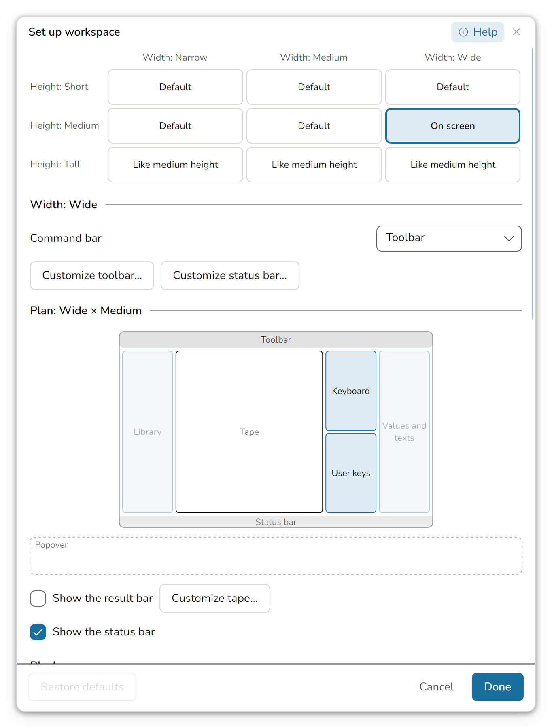Click the Library panel in the layout plan
Screen dimensions: 552x728
pyautogui.click(x=148, y=432)
